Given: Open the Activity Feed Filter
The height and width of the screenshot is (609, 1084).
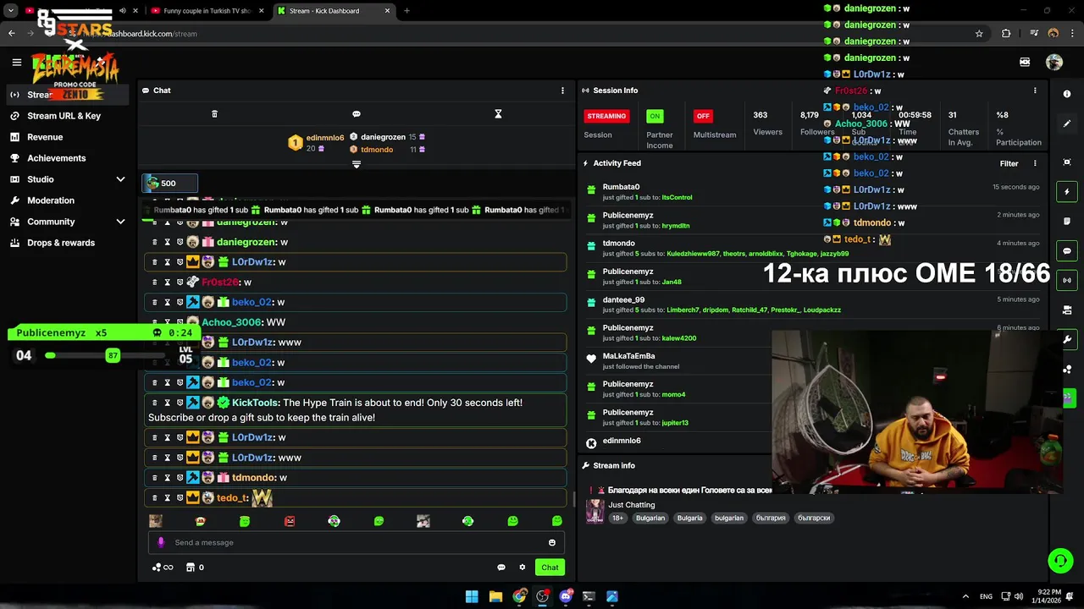Looking at the screenshot, I should click(x=1009, y=163).
